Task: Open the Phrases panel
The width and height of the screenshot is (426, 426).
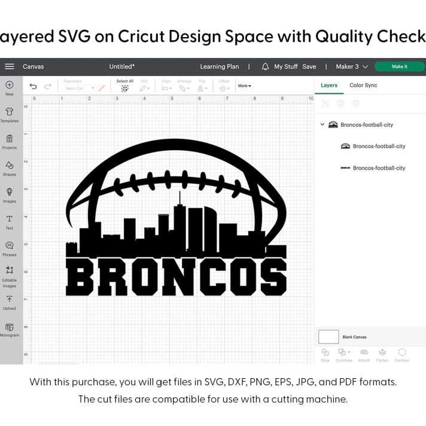Action: (9, 249)
